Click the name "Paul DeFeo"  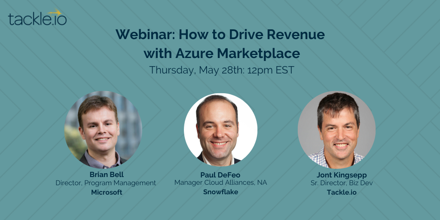point(220,175)
